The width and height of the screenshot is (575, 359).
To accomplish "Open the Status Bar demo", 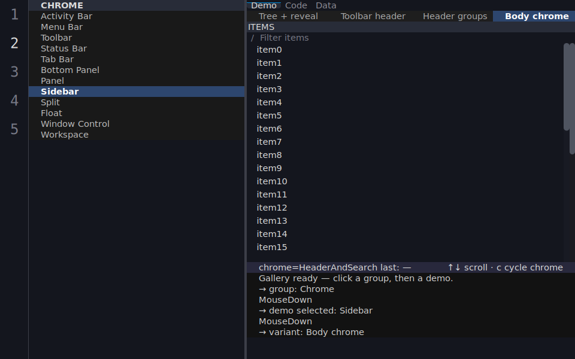I will tap(137, 48).
